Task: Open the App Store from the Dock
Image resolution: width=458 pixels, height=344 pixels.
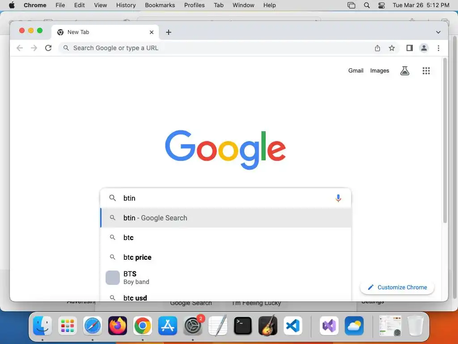Action: tap(168, 326)
